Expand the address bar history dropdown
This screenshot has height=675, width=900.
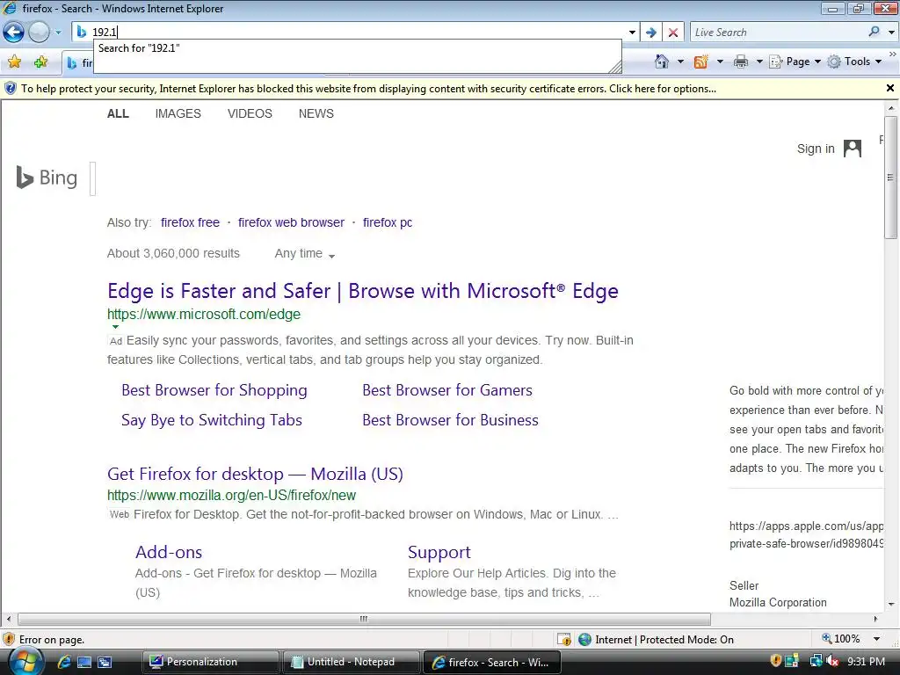(632, 33)
